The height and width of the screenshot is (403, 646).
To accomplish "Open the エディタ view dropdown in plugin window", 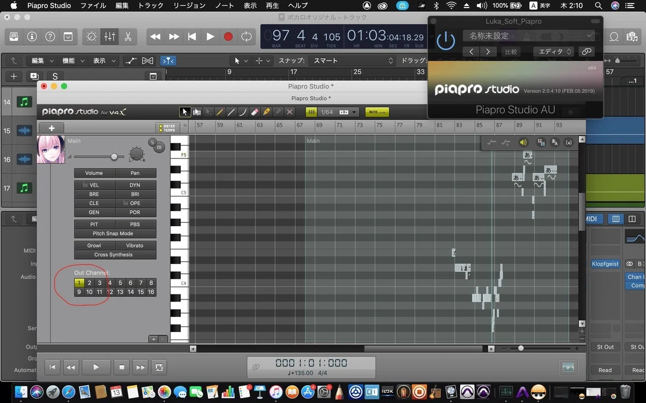I will (x=554, y=52).
